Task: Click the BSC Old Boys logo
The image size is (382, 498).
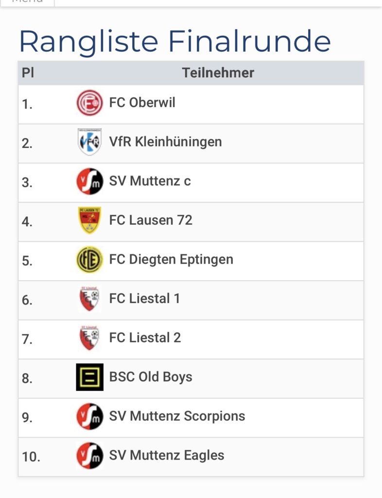Action: [90, 377]
